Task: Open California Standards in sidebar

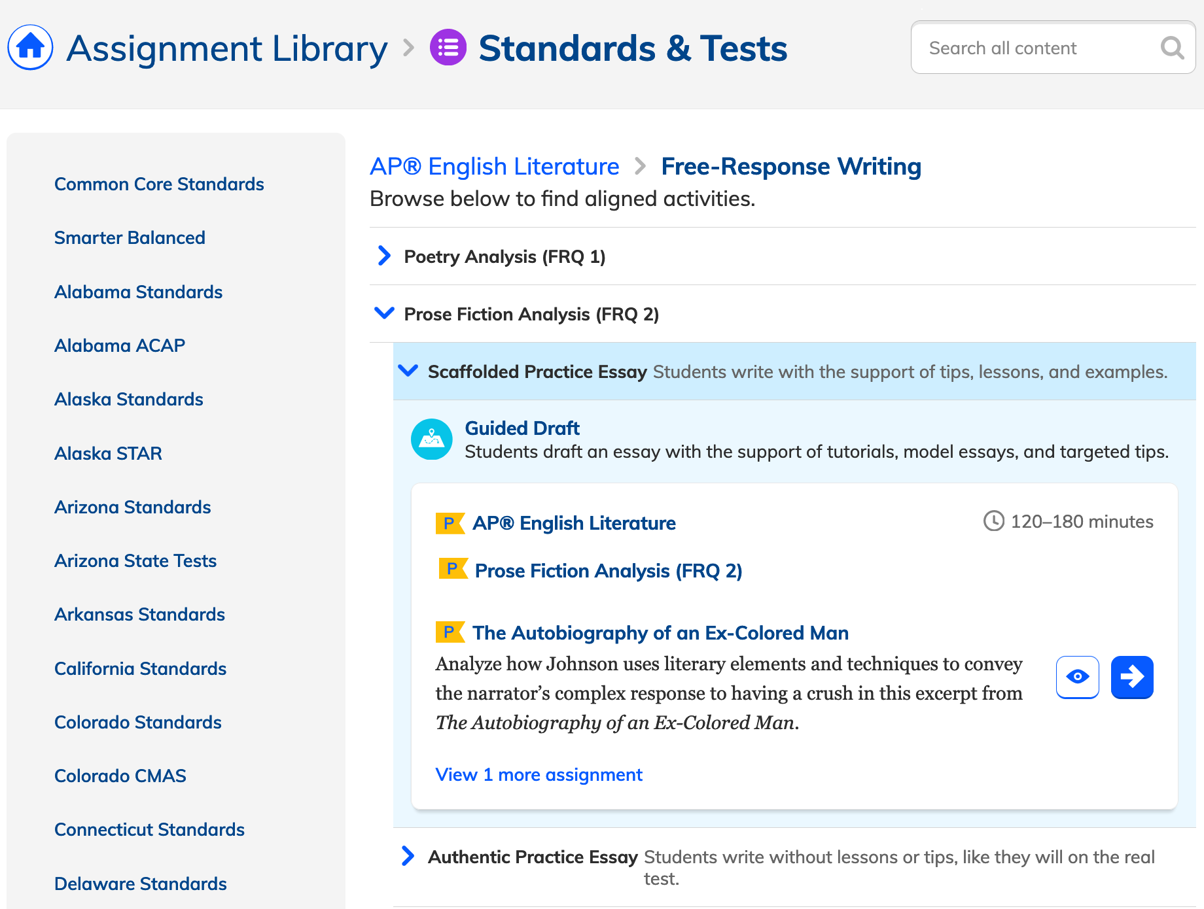Action: [140, 668]
